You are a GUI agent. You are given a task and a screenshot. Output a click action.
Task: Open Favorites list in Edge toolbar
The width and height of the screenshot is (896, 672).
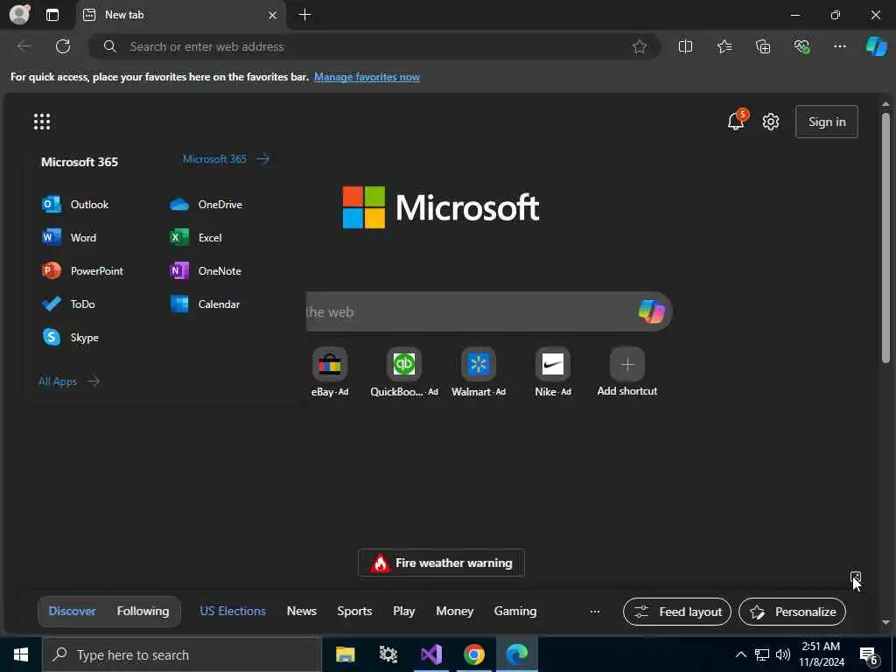[724, 47]
